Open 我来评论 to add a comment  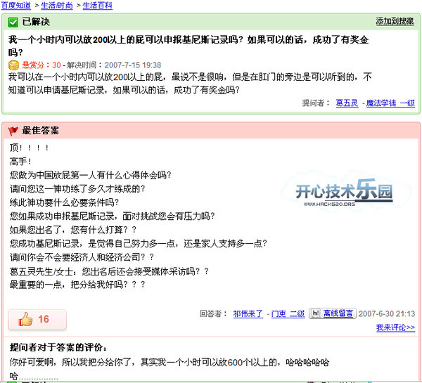(395, 327)
